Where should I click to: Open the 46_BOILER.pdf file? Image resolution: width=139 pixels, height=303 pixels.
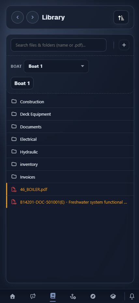coord(70,190)
